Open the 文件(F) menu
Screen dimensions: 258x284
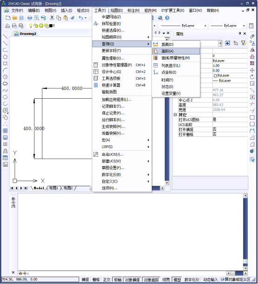click(x=17, y=11)
